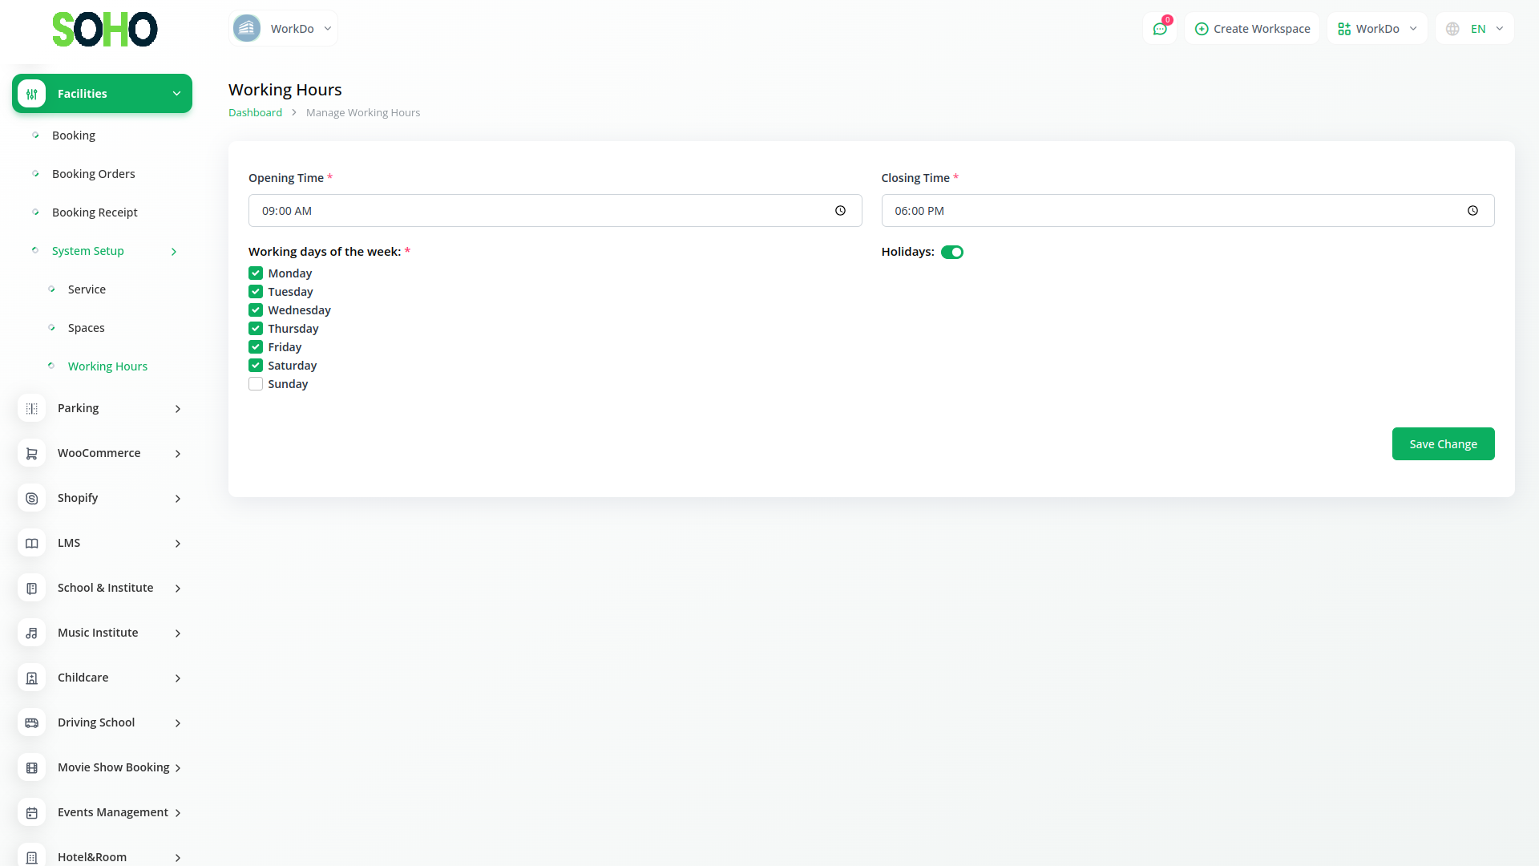Open the WorkDo workspace dropdown at the top left
The image size is (1539, 866).
tap(283, 29)
